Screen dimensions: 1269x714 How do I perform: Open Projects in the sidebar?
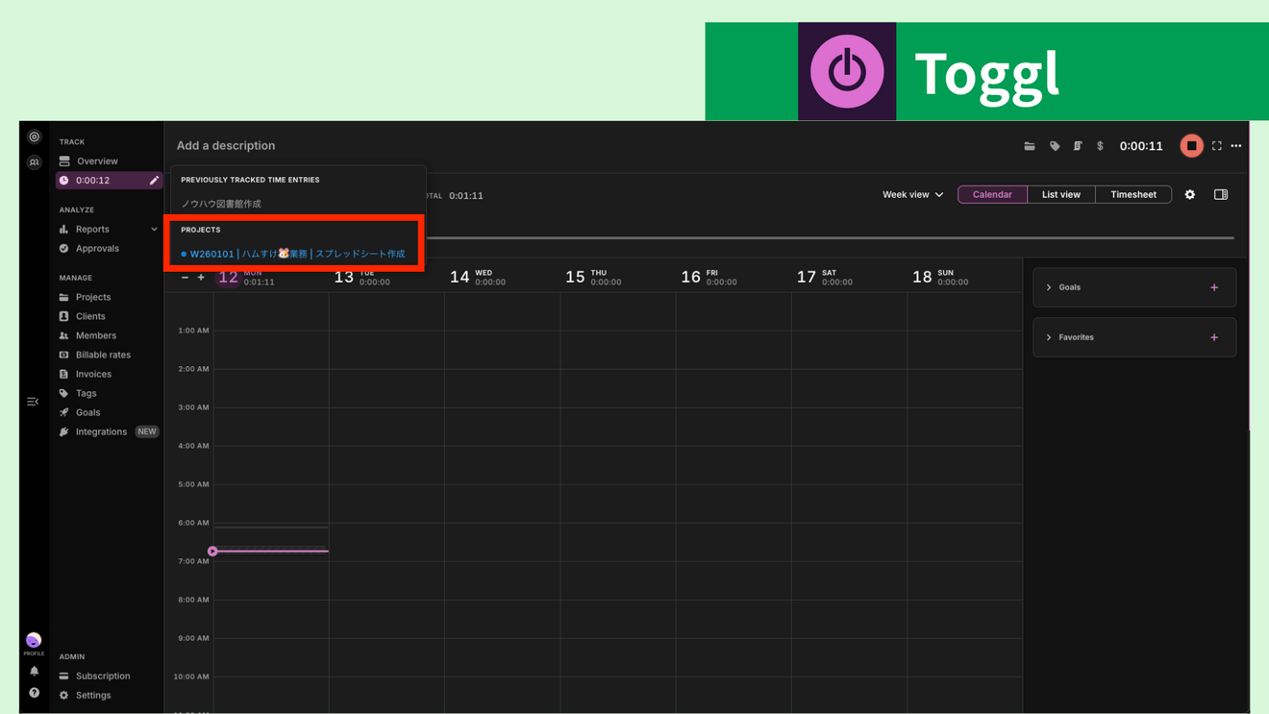[93, 297]
